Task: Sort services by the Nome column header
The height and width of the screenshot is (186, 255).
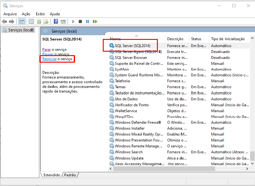Action: click(136, 39)
